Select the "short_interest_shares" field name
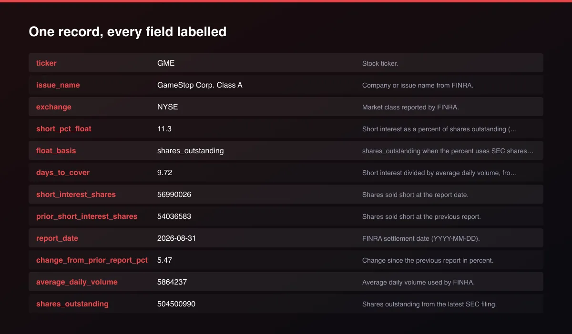572x334 pixels. click(76, 195)
